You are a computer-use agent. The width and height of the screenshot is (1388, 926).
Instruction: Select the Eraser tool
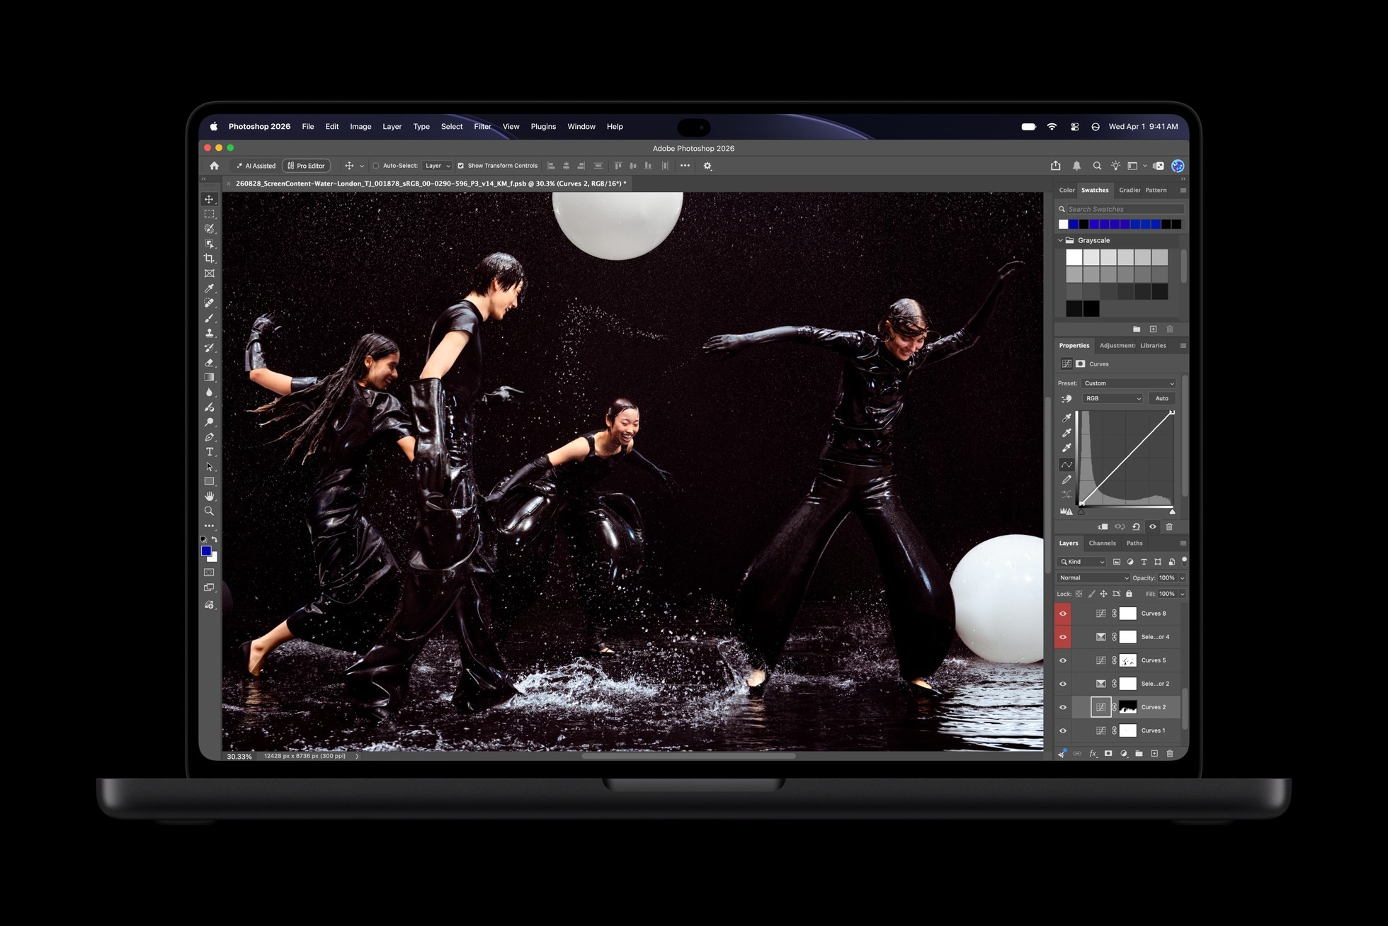click(x=209, y=363)
